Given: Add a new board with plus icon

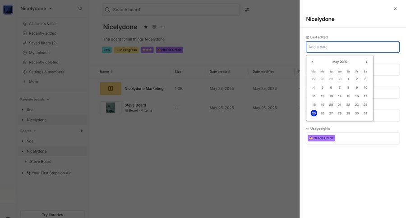Looking at the screenshot, I should pos(81,131).
